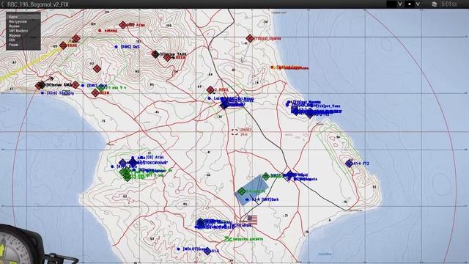Select the blue diamond at the road junction
The height and width of the screenshot is (264, 469).
[289, 175]
